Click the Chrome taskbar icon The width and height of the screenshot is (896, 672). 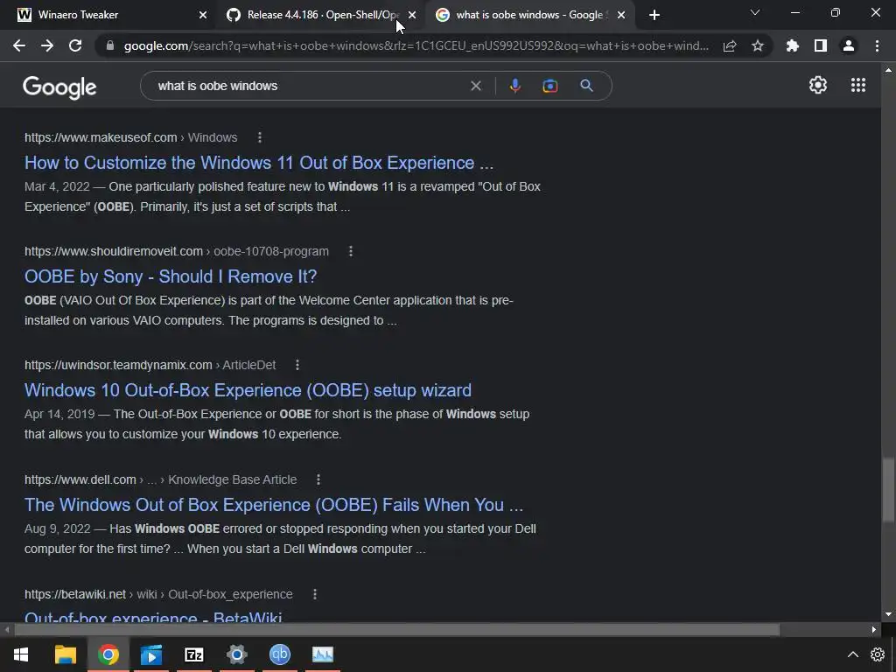point(108,654)
